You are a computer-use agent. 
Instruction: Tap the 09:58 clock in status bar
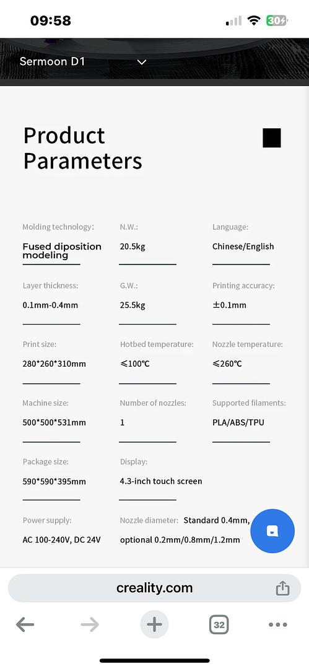[x=50, y=20]
